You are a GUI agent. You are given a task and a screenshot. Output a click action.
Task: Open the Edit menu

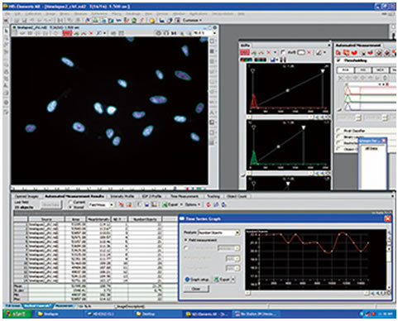tap(17, 13)
